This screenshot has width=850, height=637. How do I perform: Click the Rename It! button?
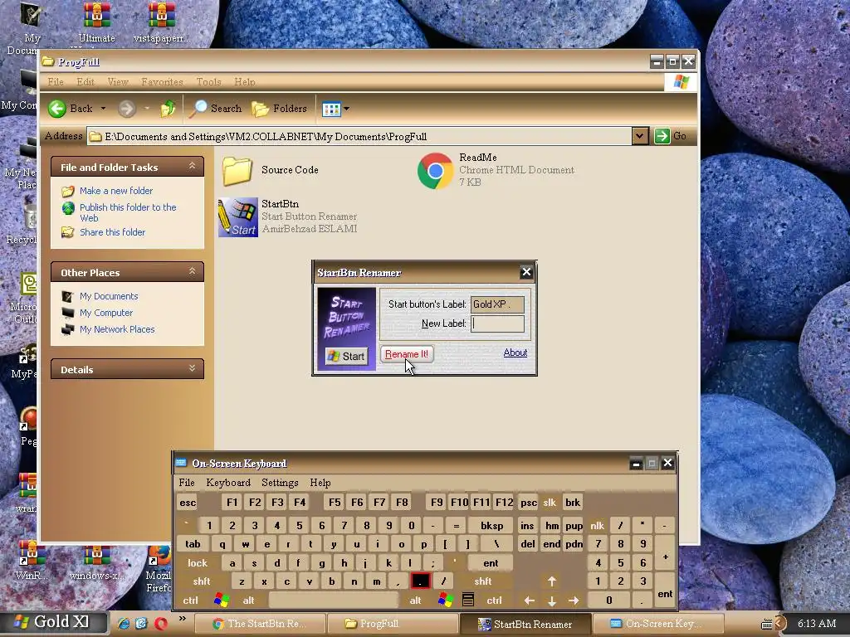point(407,354)
